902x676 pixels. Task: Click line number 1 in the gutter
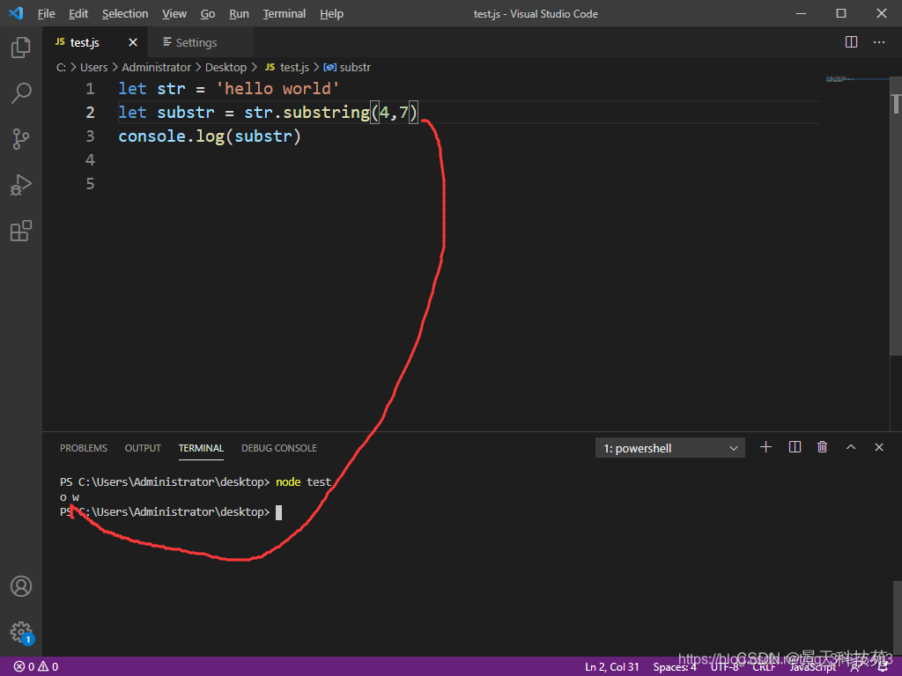pos(91,89)
